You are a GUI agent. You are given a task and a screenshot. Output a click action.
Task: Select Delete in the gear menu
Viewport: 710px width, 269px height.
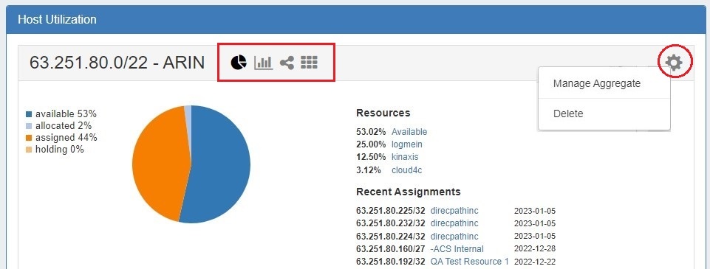[x=568, y=113]
